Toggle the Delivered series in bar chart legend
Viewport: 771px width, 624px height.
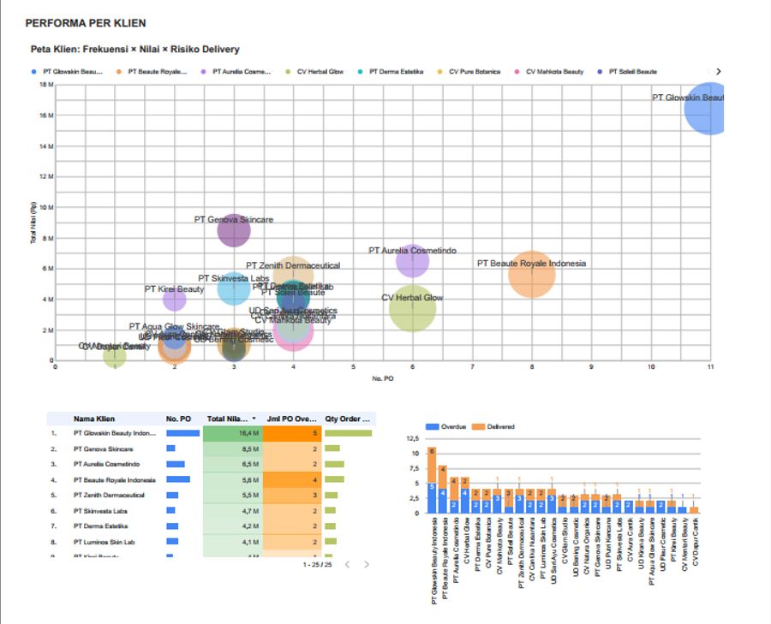pos(493,426)
